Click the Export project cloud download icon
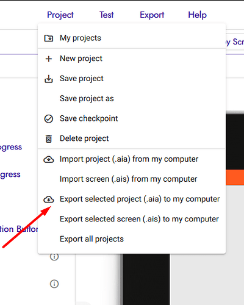 pyautogui.click(x=49, y=199)
